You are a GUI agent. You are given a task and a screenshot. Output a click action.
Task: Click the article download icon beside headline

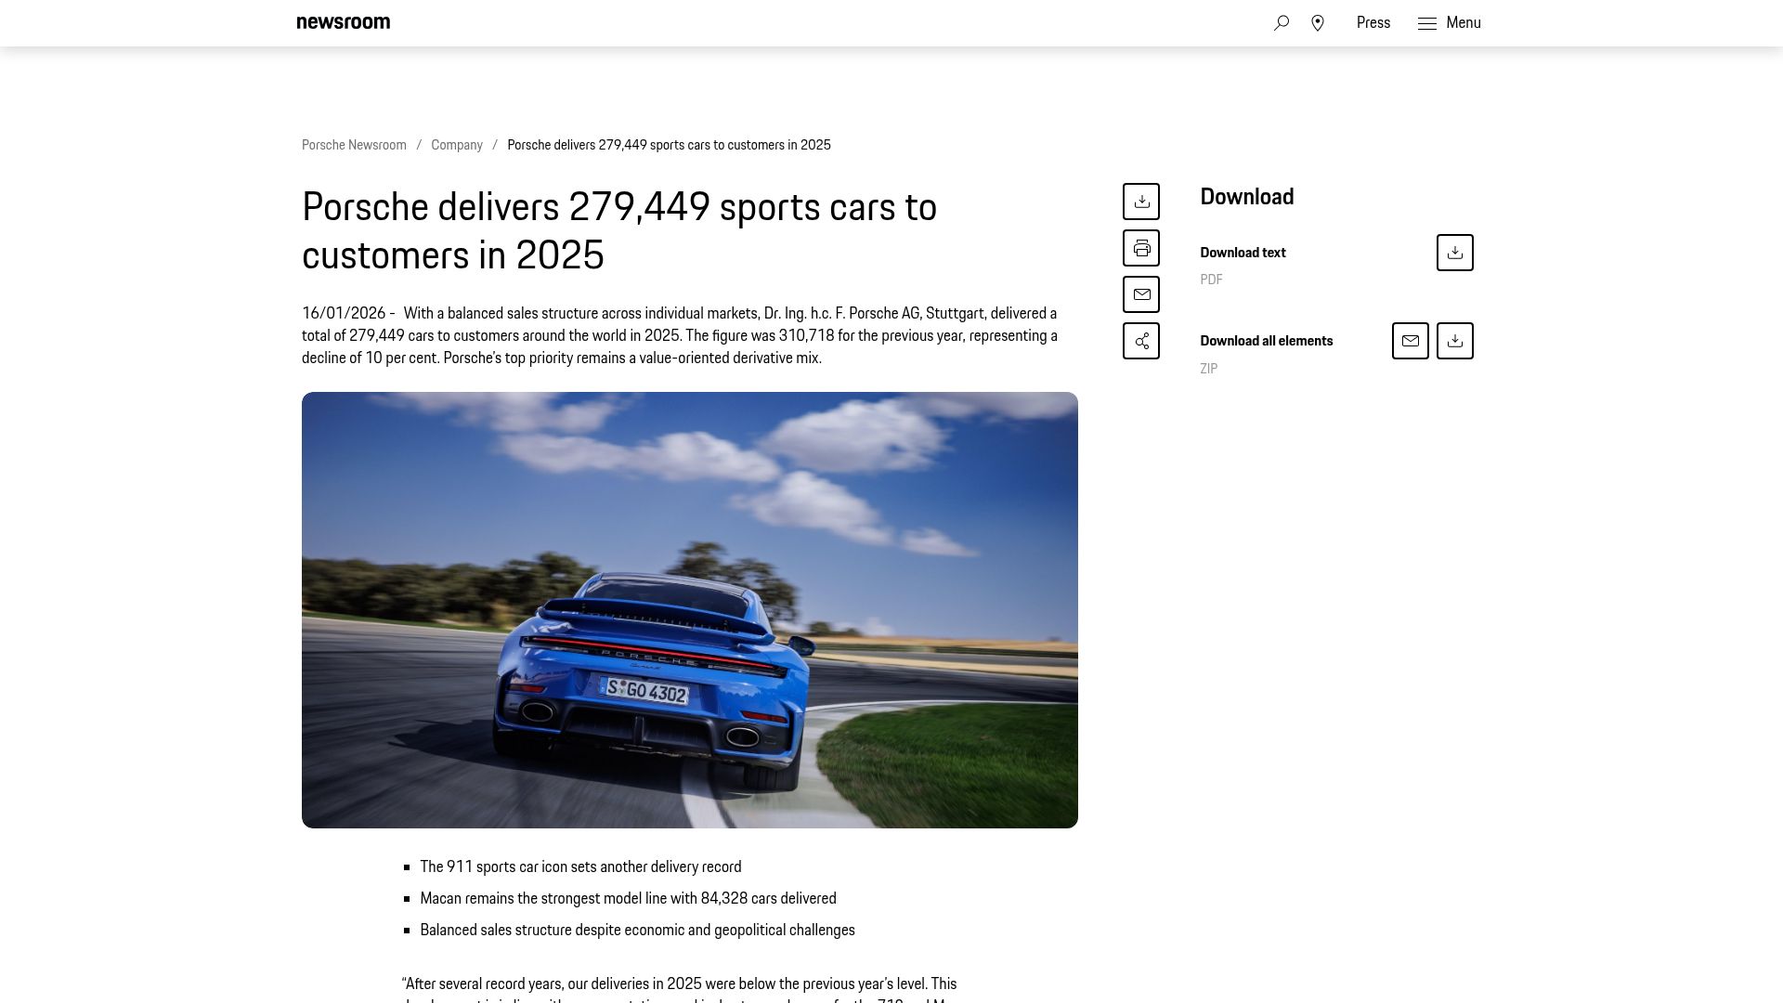click(1141, 202)
